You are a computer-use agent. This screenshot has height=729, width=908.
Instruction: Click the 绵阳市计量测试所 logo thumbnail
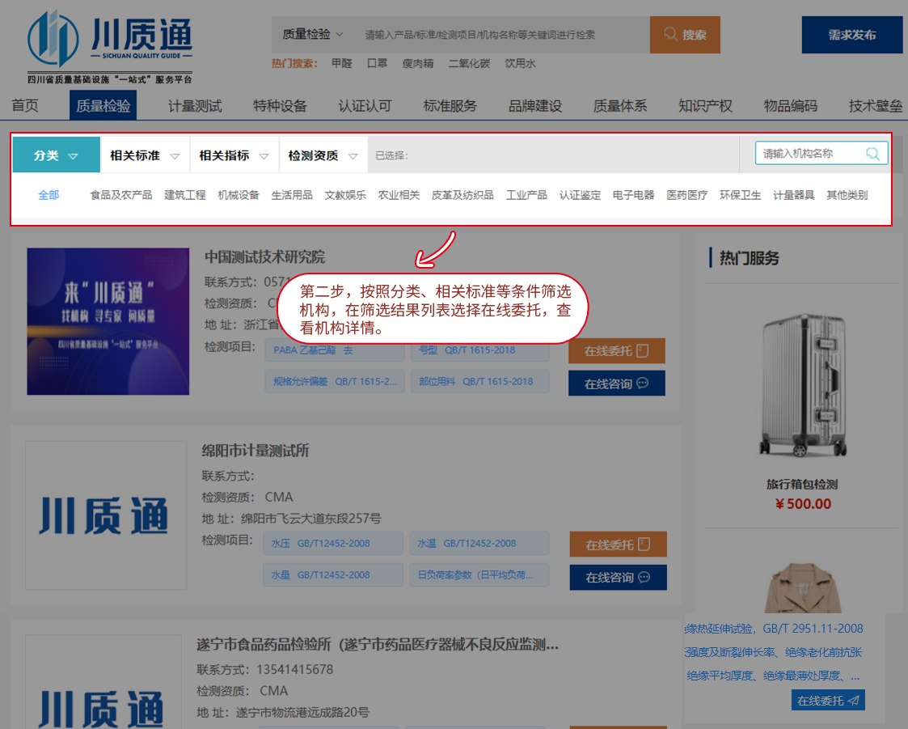tap(106, 515)
